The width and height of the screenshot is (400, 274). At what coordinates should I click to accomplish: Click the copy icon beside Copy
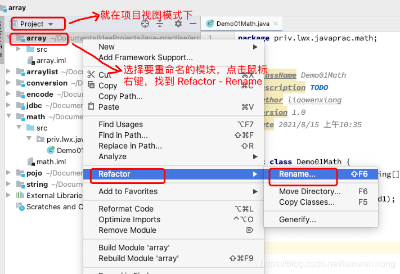(91, 84)
